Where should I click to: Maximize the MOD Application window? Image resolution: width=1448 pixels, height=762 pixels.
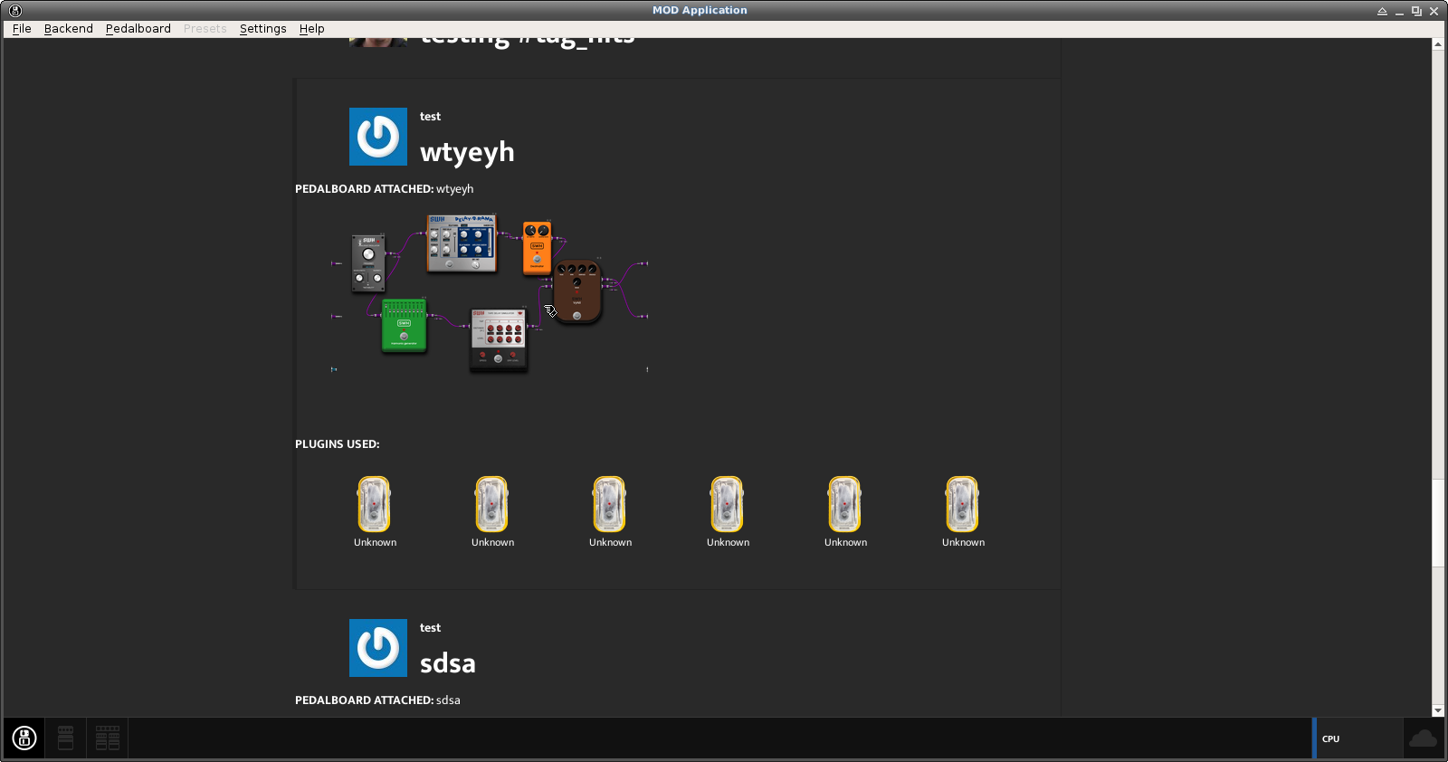[1416, 11]
